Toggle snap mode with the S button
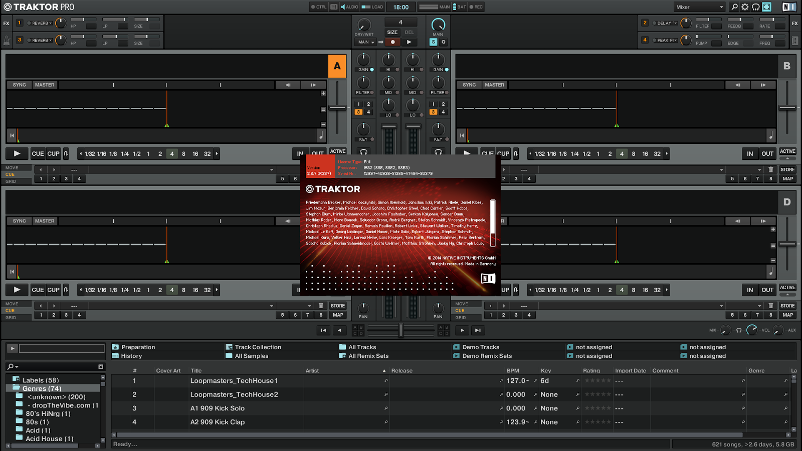The image size is (802, 451). click(433, 42)
